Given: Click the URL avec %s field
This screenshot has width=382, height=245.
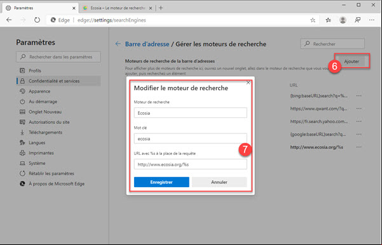Looking at the screenshot, I should [190, 164].
